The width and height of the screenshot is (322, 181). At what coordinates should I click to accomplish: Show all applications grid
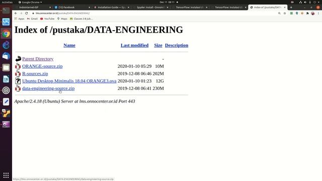[x=6, y=175]
